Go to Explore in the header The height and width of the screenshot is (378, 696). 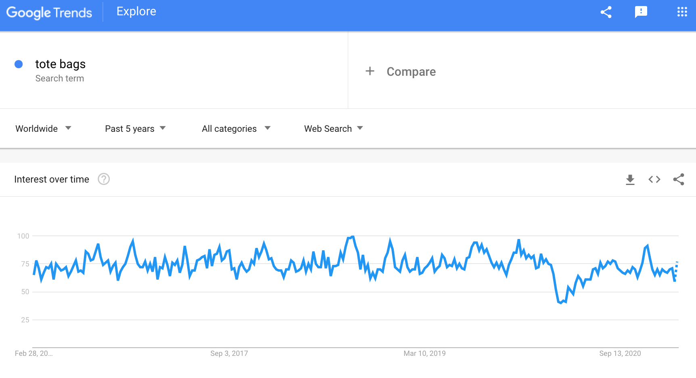click(136, 11)
